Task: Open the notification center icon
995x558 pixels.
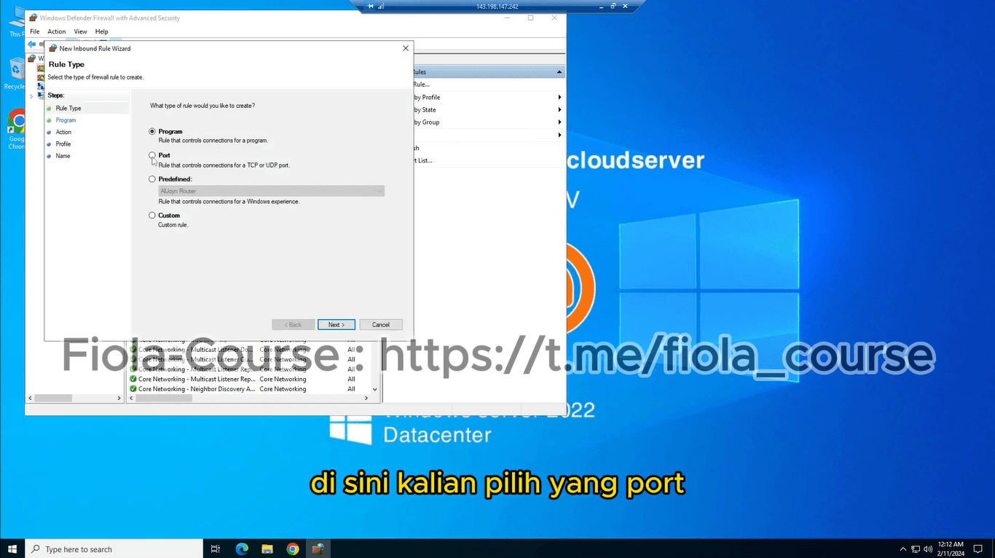Action: 978,549
